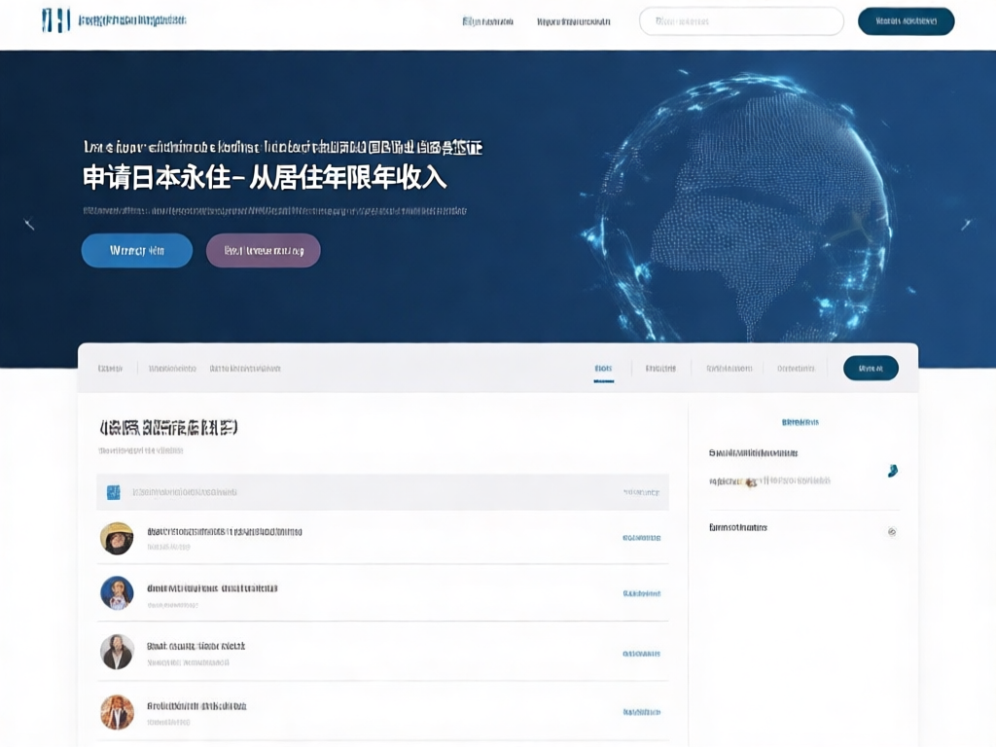Click the previous slide arrow on the banner
996x747 pixels.
[29, 225]
